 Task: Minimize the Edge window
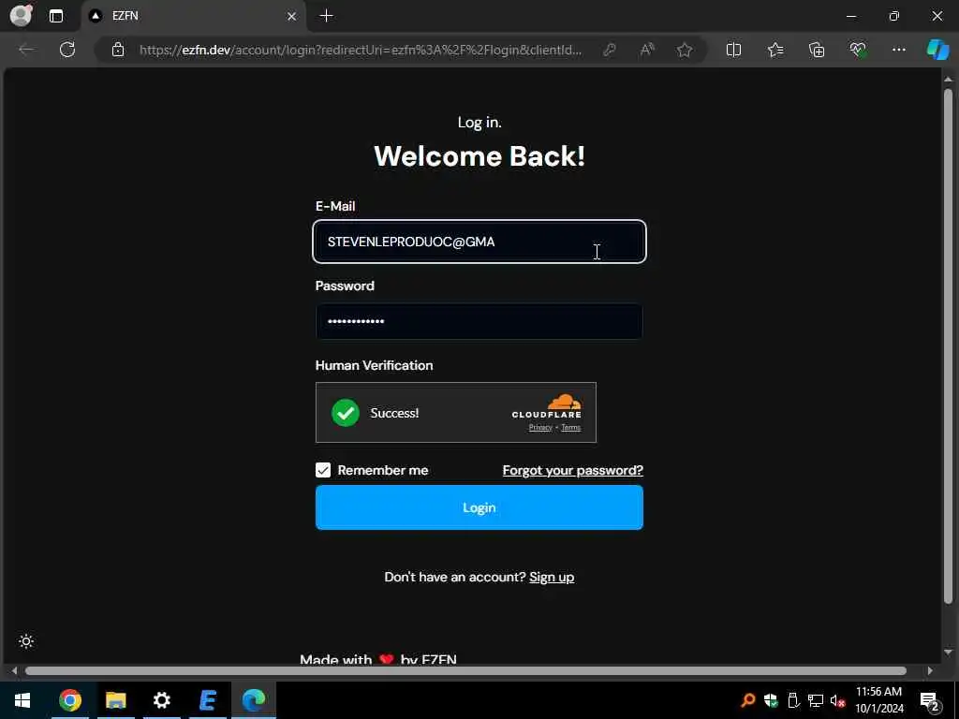[x=850, y=16]
